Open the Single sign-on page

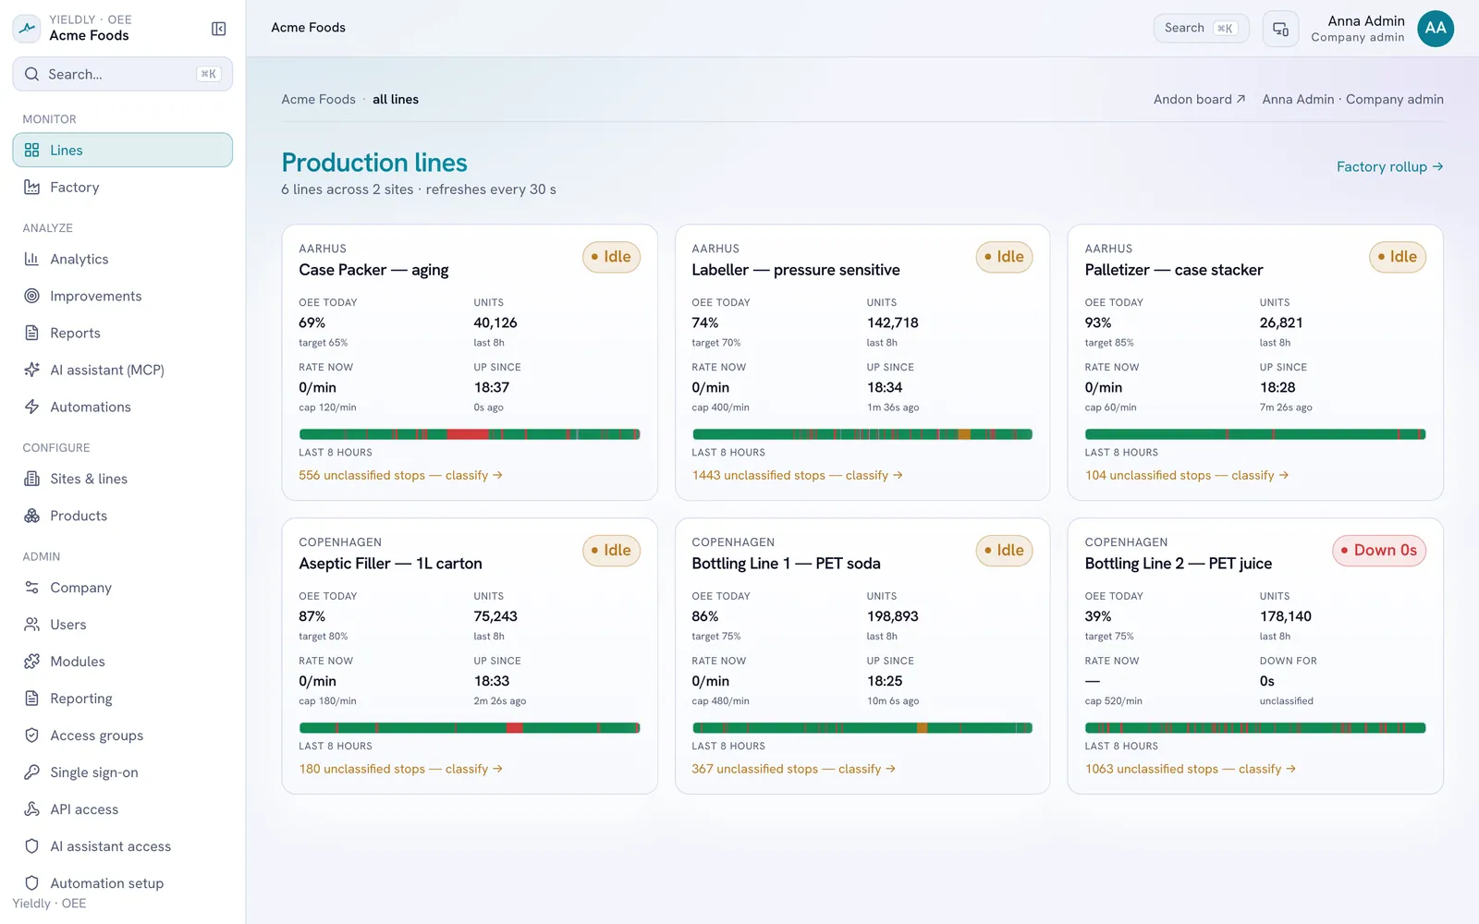122,772
